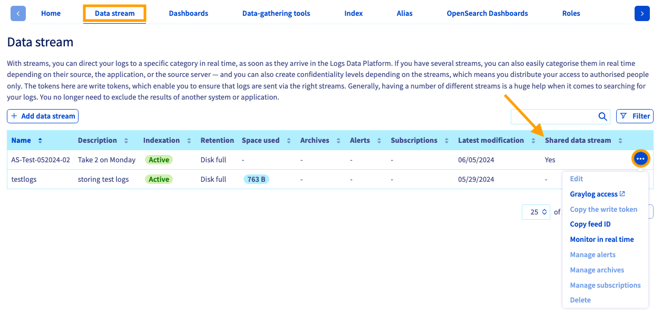Open the Filter button
This screenshot has width=662, height=313.
point(635,116)
